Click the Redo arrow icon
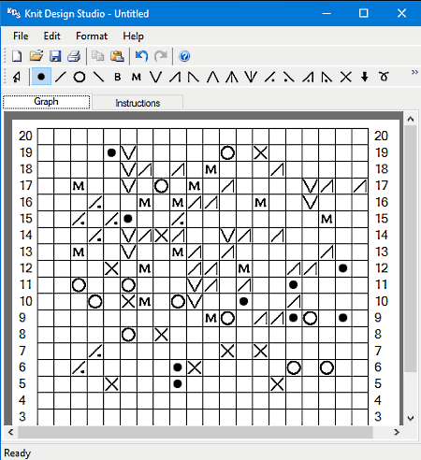The height and width of the screenshot is (460, 421). [x=161, y=56]
